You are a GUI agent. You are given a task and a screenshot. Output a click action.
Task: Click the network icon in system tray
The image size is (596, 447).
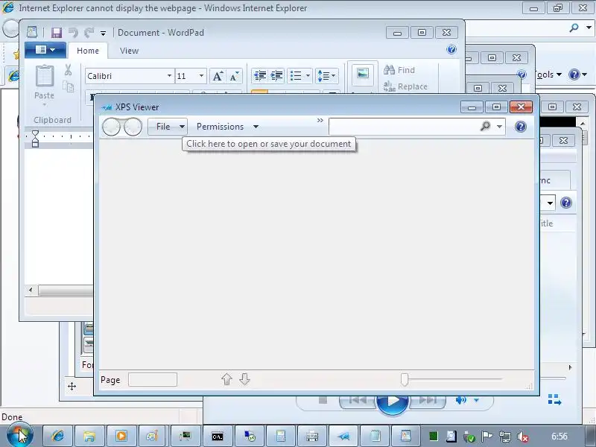tap(505, 437)
